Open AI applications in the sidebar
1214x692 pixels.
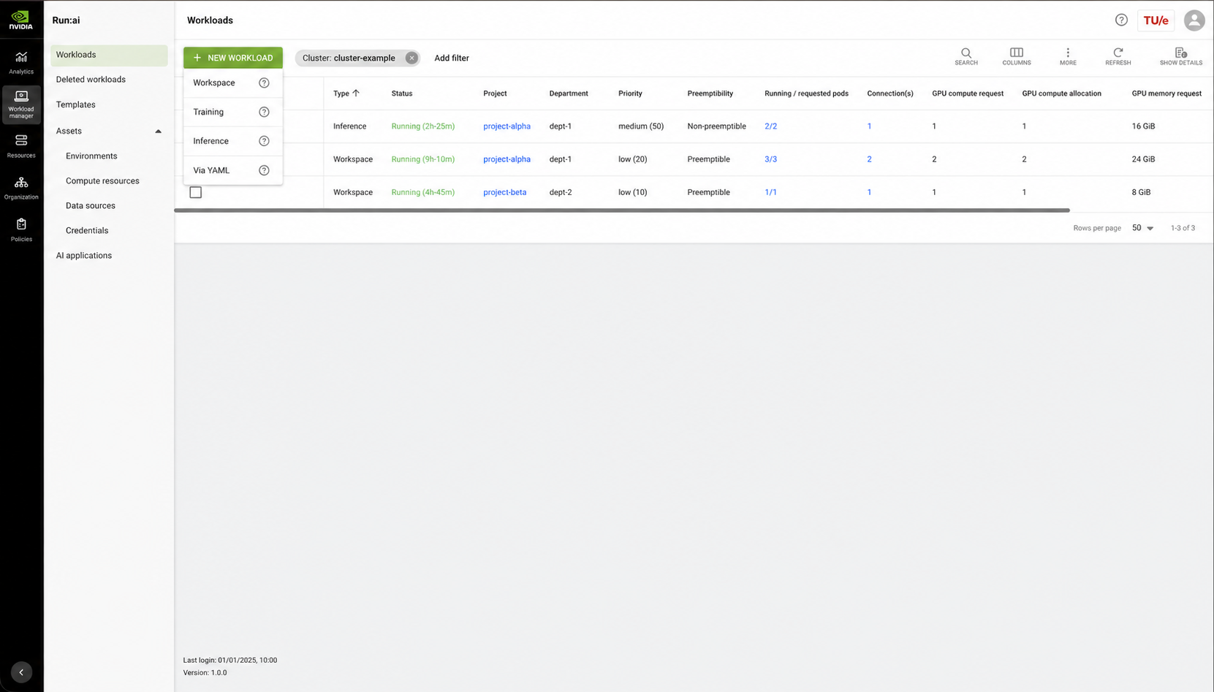(x=84, y=255)
